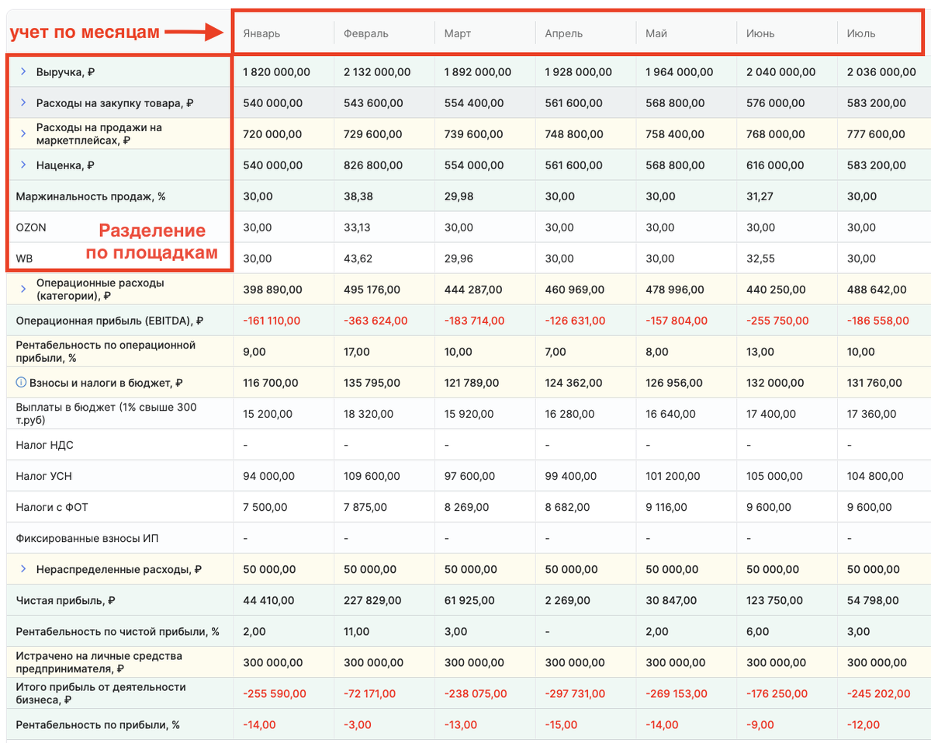Select the Июнь column header
The image size is (931, 743).
760,33
